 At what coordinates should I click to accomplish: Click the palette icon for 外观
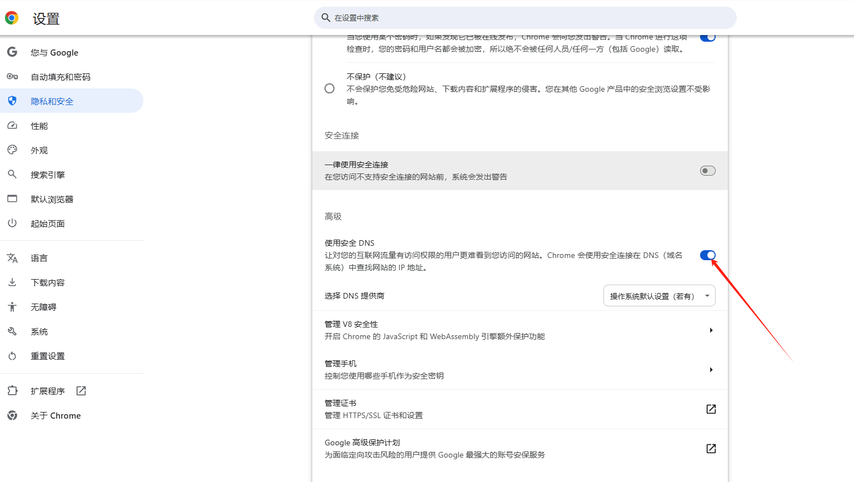pos(12,150)
